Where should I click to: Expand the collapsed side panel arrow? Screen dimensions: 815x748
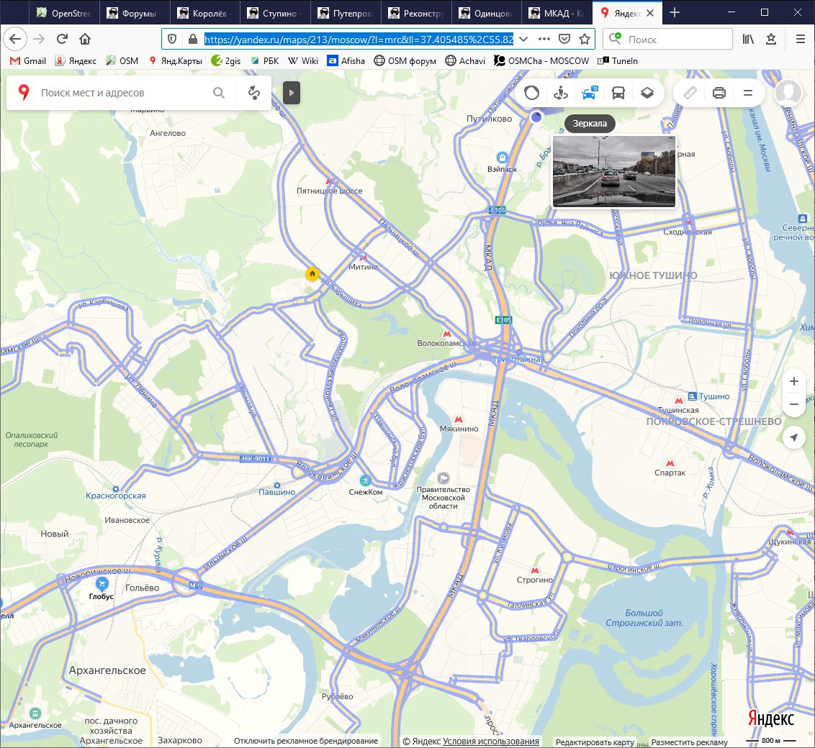pos(292,93)
